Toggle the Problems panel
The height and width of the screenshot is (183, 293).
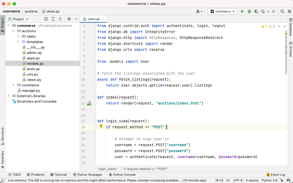[x=36, y=175]
